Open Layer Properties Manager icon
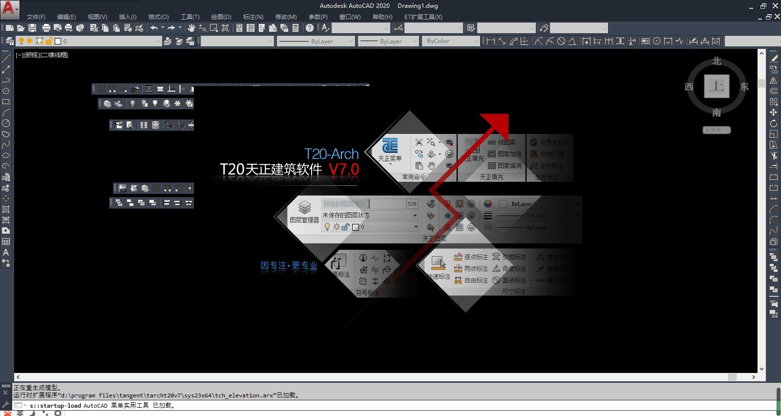 pyautogui.click(x=9, y=41)
